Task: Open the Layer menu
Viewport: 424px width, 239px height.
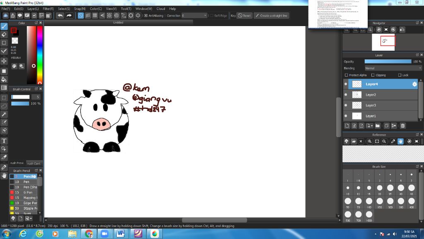Action: click(x=33, y=9)
